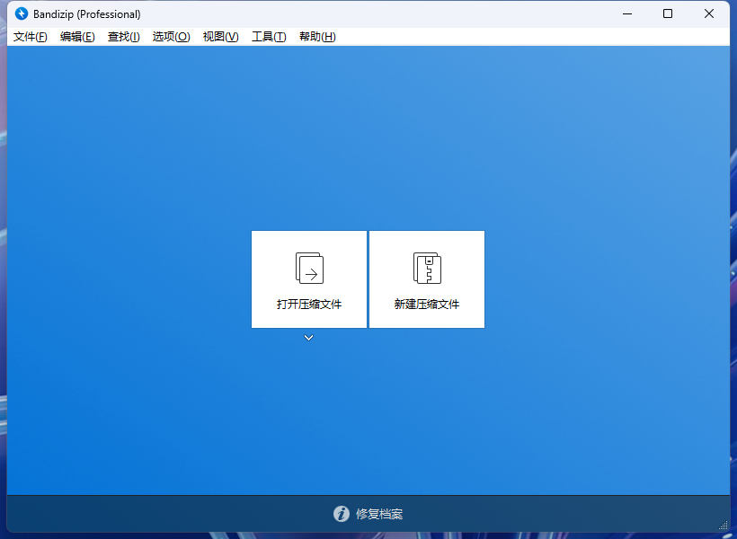Screen dimensions: 737x539
Task: Open the 视图(V) menu
Action: 220,37
